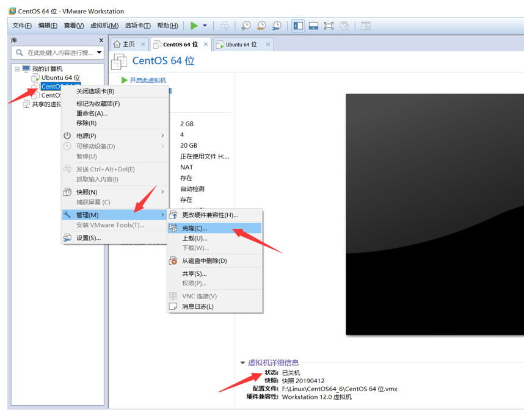This screenshot has width=524, height=410.
Task: Switch to the Ubuntu 64 位 tab
Action: [241, 45]
